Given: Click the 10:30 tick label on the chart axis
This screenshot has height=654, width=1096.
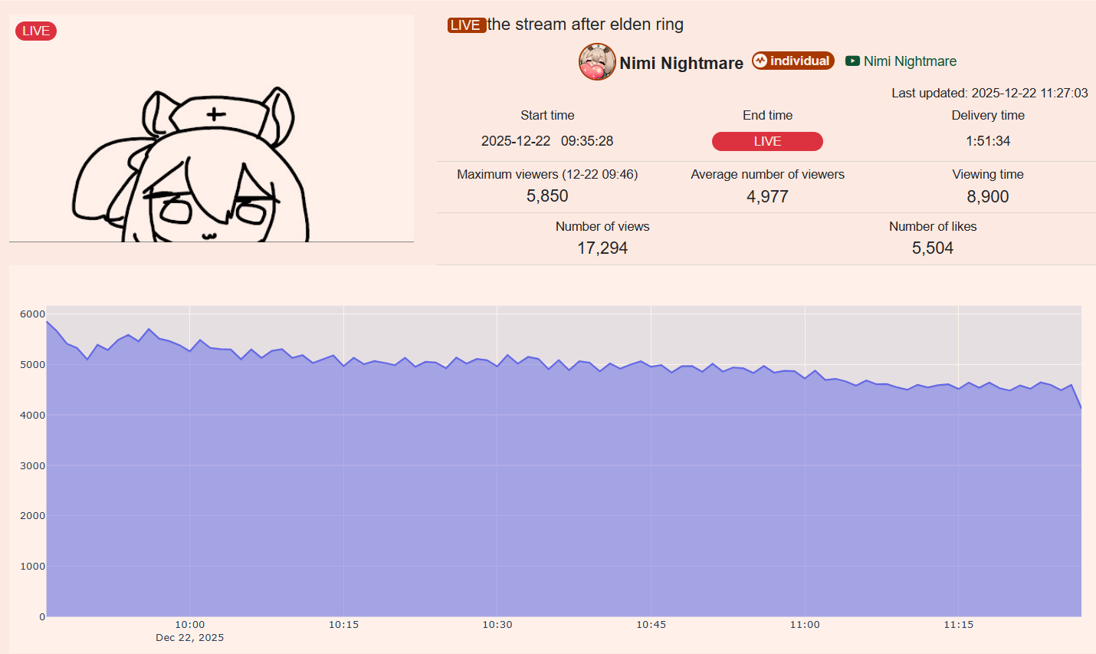Looking at the screenshot, I should tap(497, 625).
